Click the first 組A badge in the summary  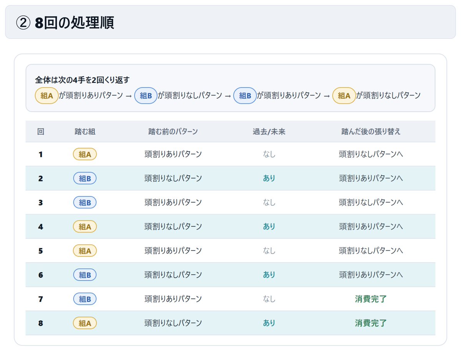[x=46, y=96]
